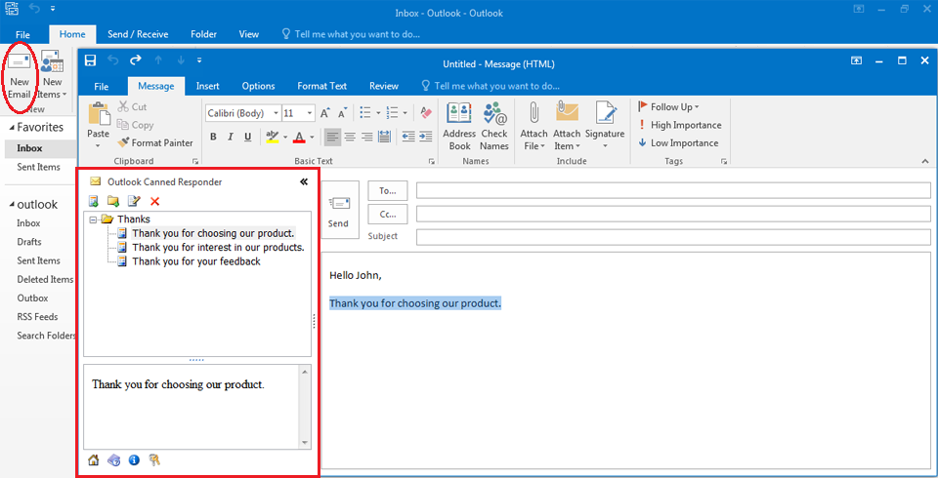
Task: Open the Follow Up flag menu
Action: tap(668, 107)
